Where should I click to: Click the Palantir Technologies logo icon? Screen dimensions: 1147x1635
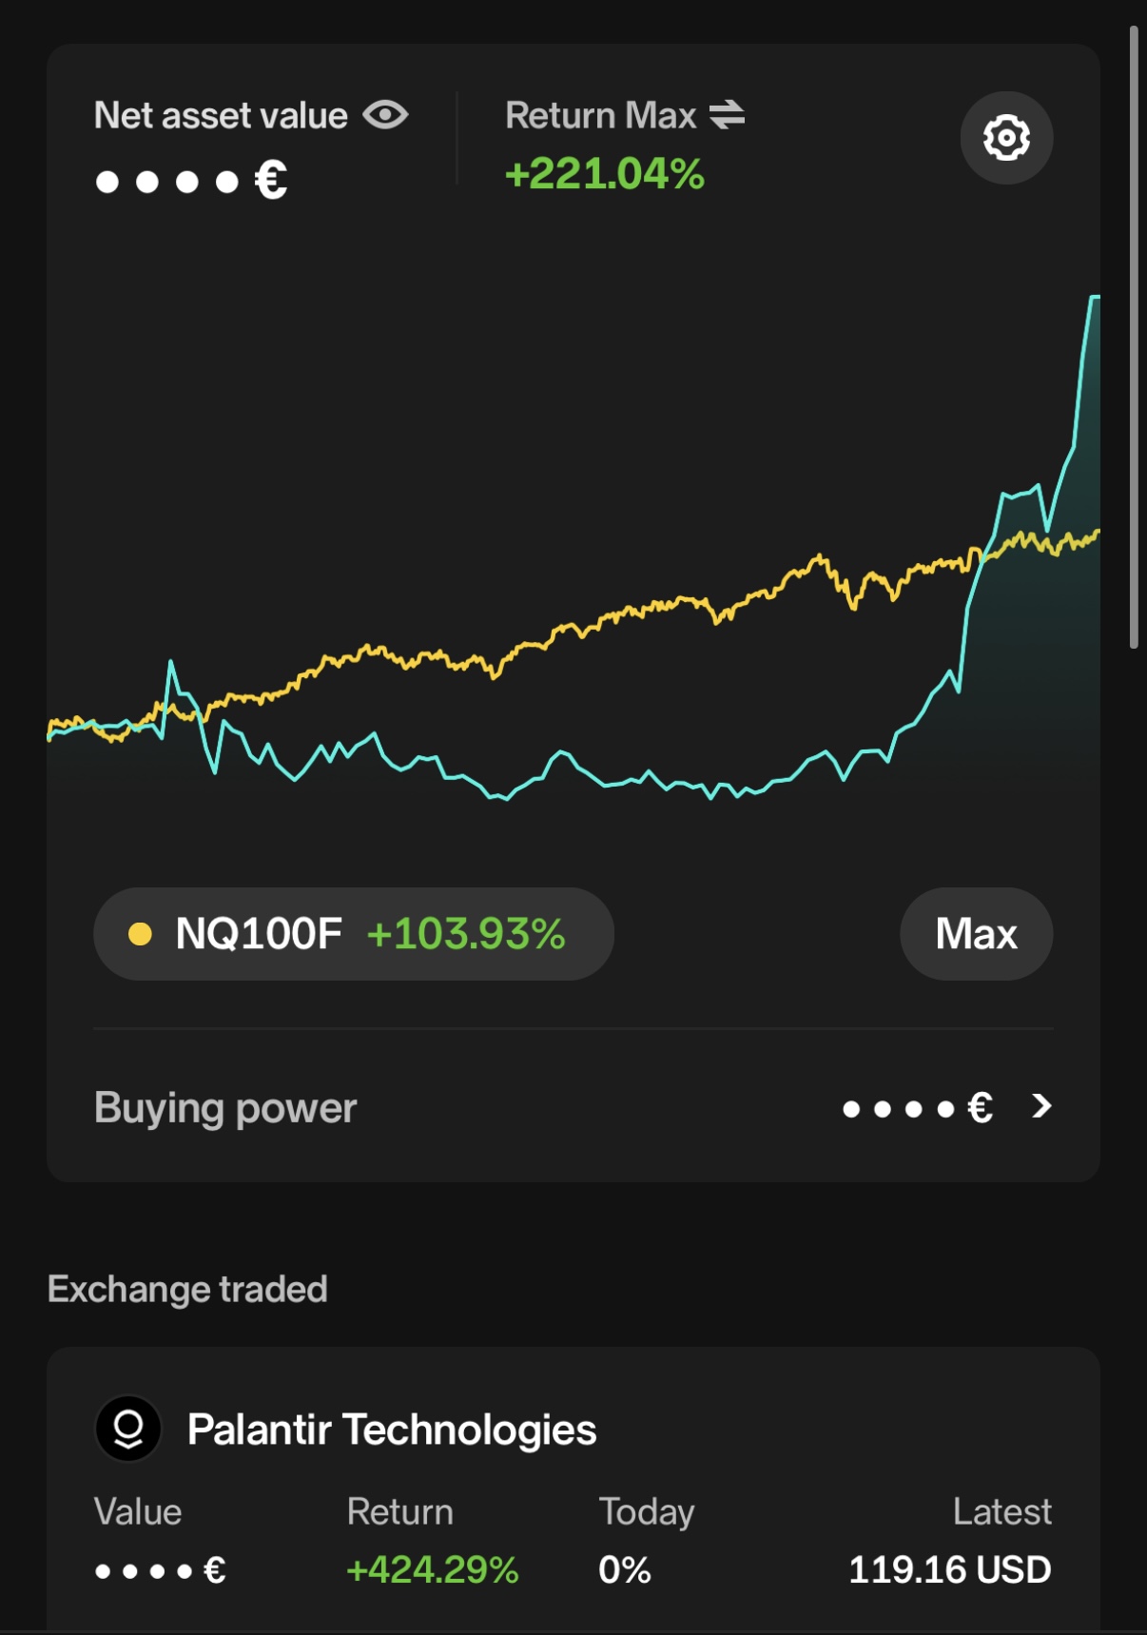(x=128, y=1429)
